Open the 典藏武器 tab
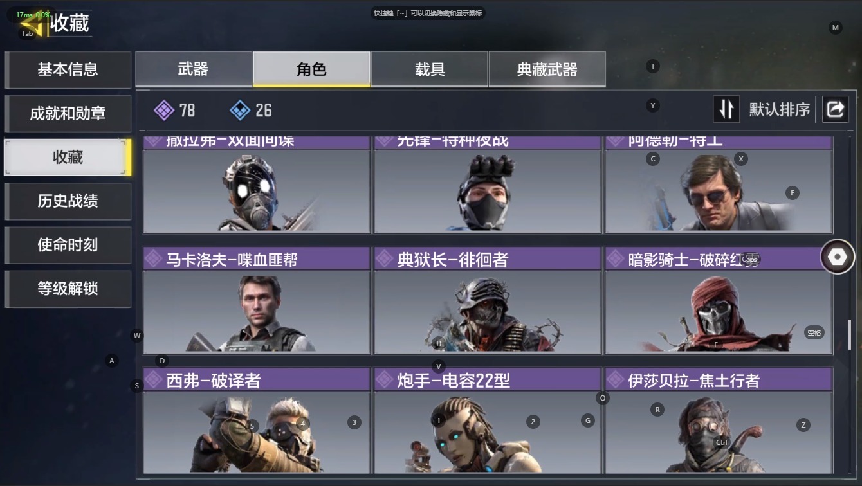 click(x=547, y=69)
